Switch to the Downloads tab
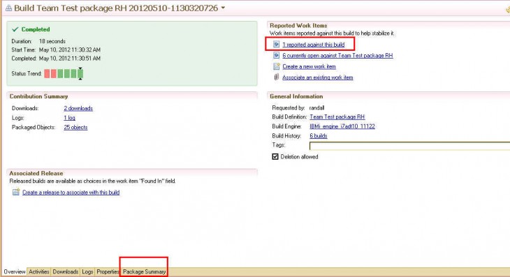This screenshot has width=510, height=277. tap(66, 272)
